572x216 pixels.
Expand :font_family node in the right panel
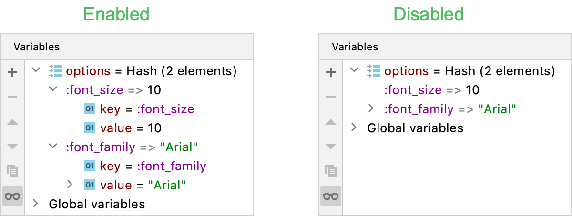(371, 108)
